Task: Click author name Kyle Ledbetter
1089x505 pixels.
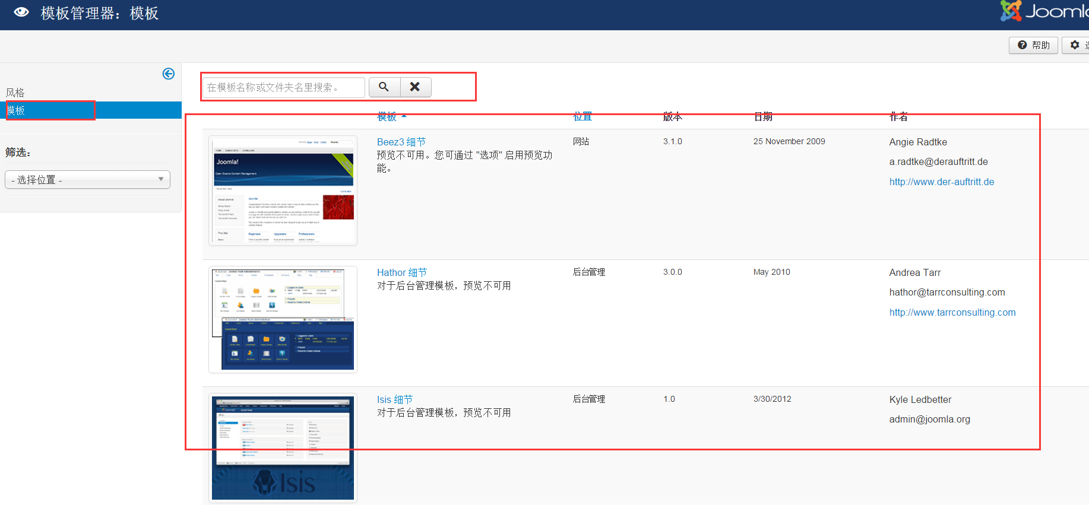Action: (920, 399)
